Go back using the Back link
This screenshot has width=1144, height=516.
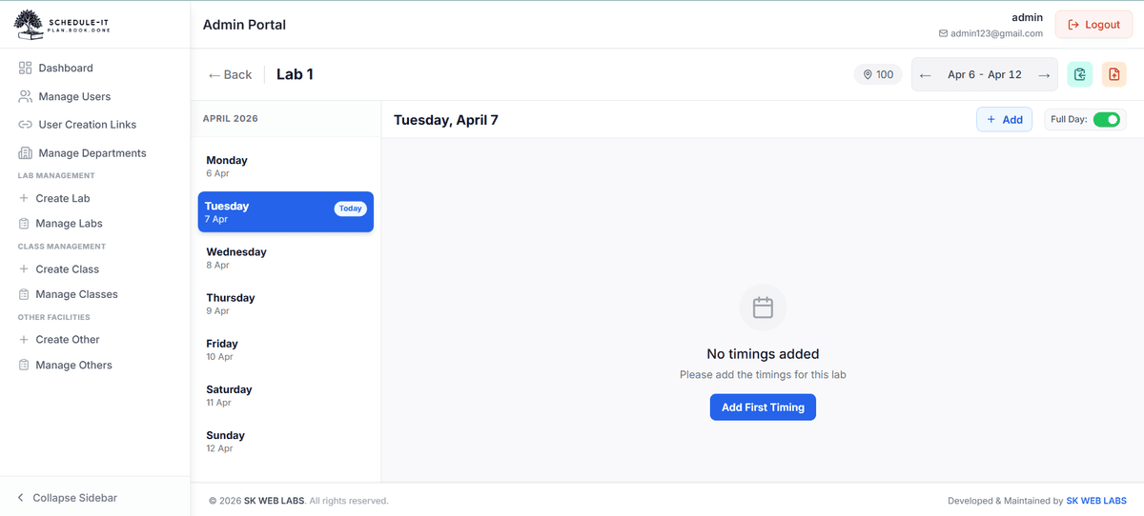pyautogui.click(x=230, y=74)
